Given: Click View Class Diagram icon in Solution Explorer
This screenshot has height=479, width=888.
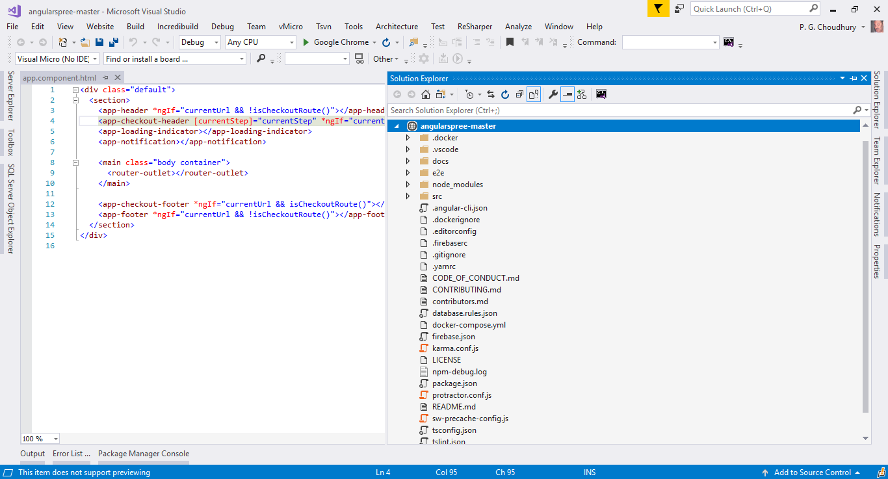Looking at the screenshot, I should [x=581, y=94].
